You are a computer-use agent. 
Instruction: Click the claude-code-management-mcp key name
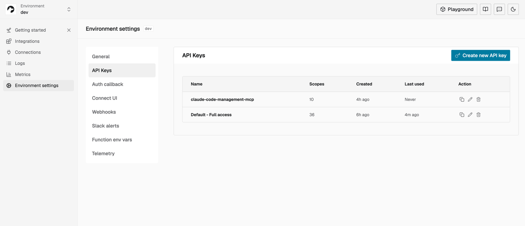tap(222, 99)
